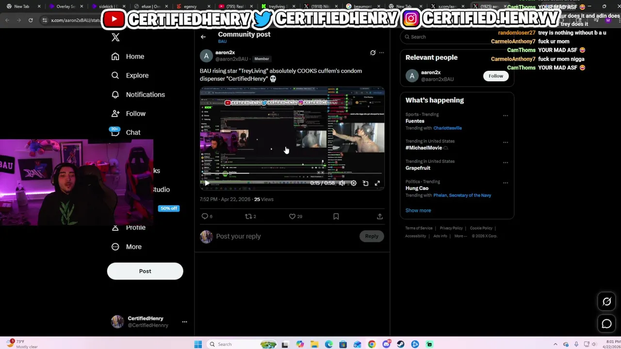This screenshot has height=349, width=621.
Task: Open more options for Hung Cao trend
Action: tap(506, 183)
